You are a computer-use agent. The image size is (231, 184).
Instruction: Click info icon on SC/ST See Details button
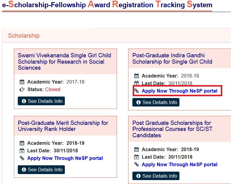[139, 176]
